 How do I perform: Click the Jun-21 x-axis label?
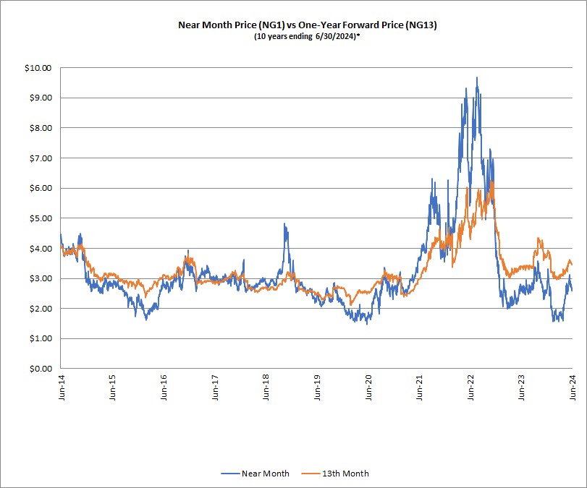[x=419, y=388]
